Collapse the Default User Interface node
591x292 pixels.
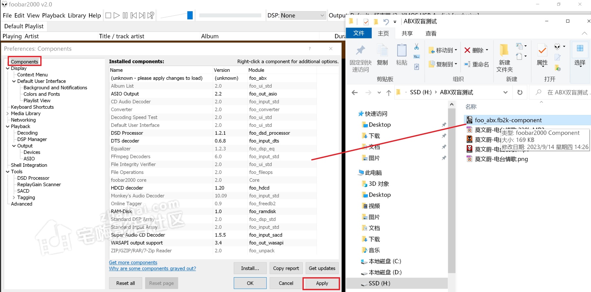pyautogui.click(x=14, y=81)
